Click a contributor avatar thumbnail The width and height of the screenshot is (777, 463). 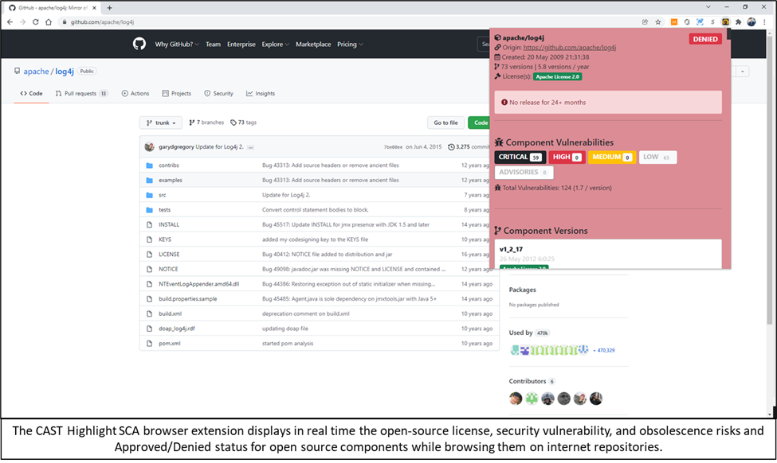[516, 398]
